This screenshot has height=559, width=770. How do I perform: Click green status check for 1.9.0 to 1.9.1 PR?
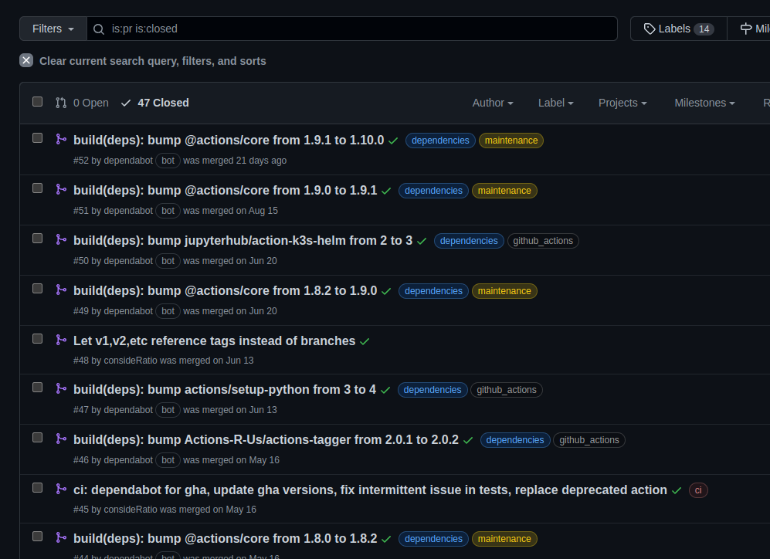pos(386,191)
